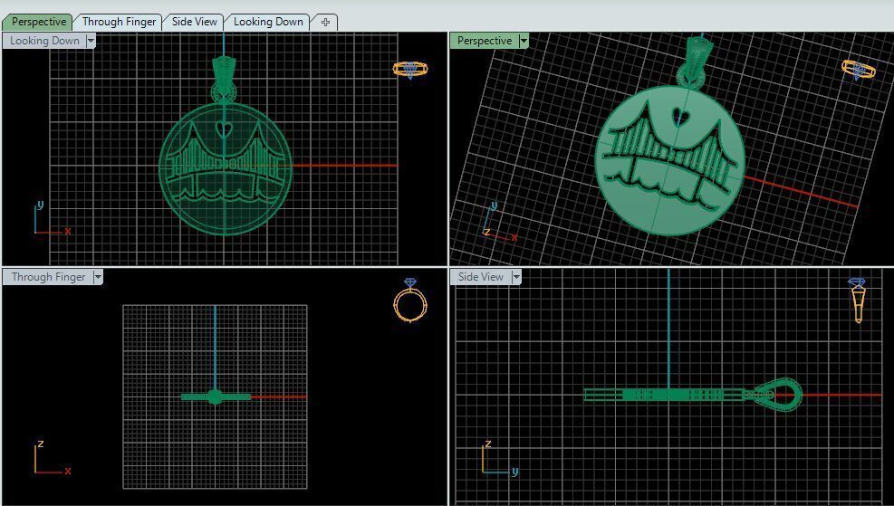Open the Through Finger viewport dropdown arrow
Image resolution: width=894 pixels, height=506 pixels.
(98, 277)
